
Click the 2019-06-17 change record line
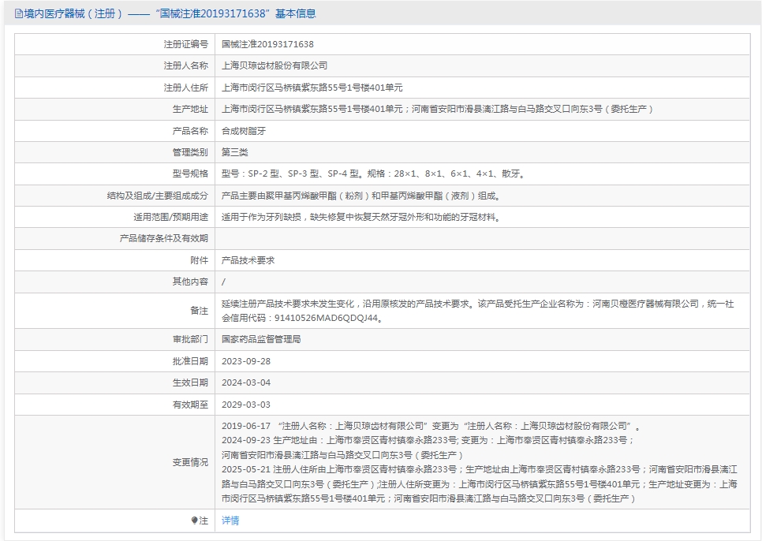coord(431,426)
